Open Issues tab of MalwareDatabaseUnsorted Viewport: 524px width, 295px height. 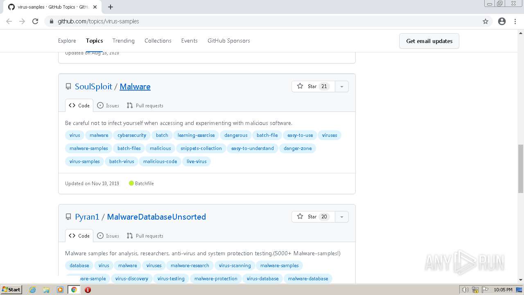click(x=108, y=236)
